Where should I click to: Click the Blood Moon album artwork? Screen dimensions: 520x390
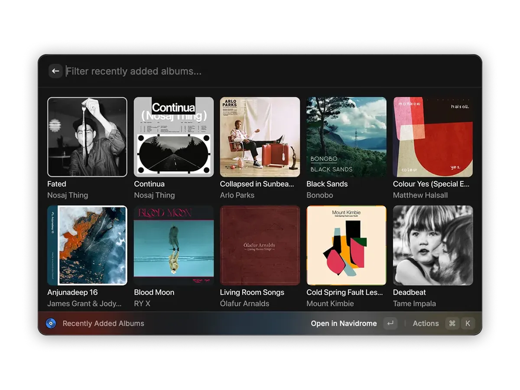pos(173,245)
